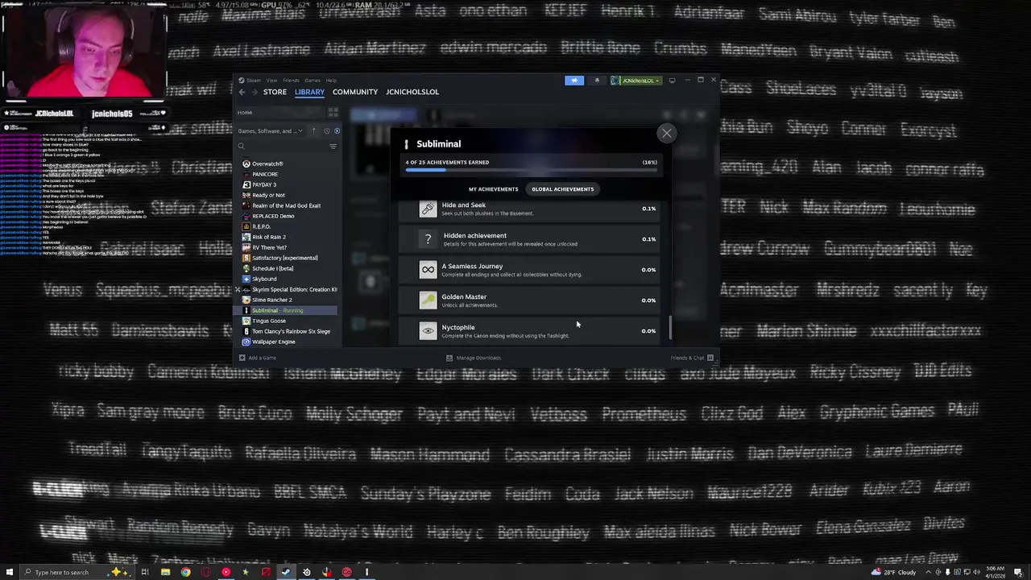
Task: Open the View menu
Action: point(272,81)
